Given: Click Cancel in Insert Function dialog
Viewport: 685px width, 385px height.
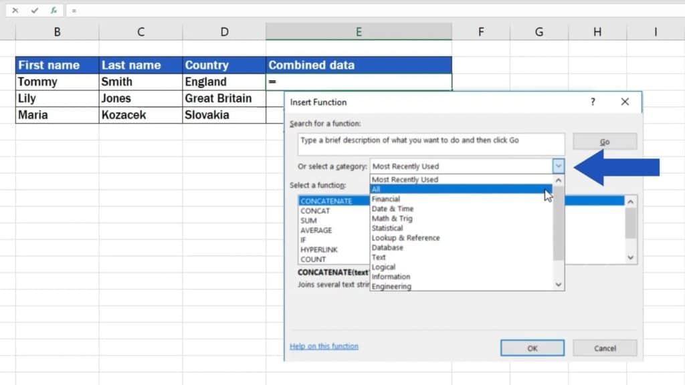Looking at the screenshot, I should (x=605, y=348).
